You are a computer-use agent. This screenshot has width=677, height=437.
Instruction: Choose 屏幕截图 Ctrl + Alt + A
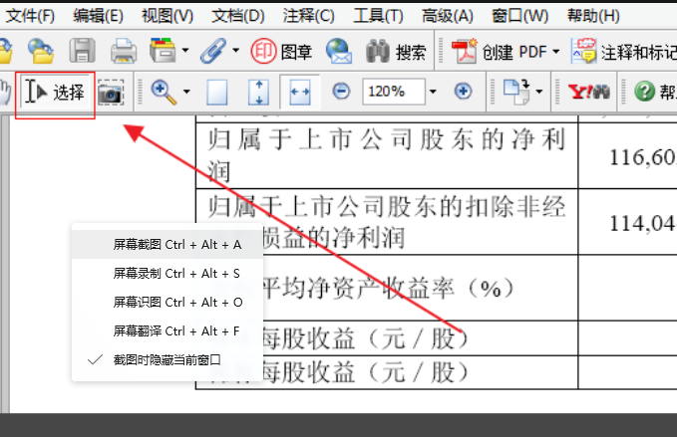[168, 244]
